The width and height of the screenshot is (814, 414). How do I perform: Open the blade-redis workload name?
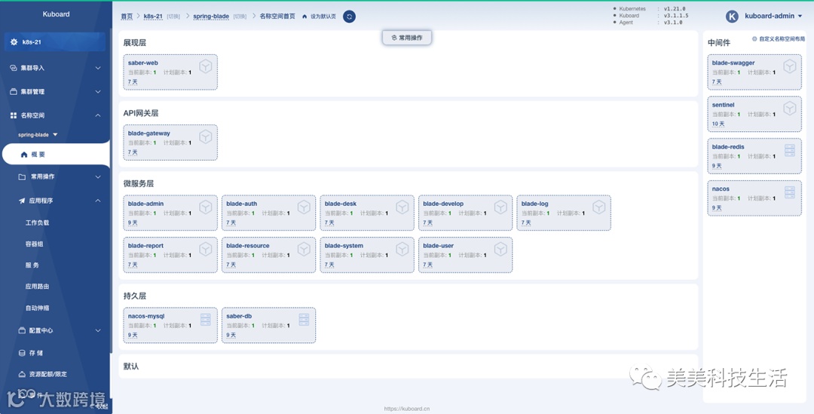(x=728, y=147)
